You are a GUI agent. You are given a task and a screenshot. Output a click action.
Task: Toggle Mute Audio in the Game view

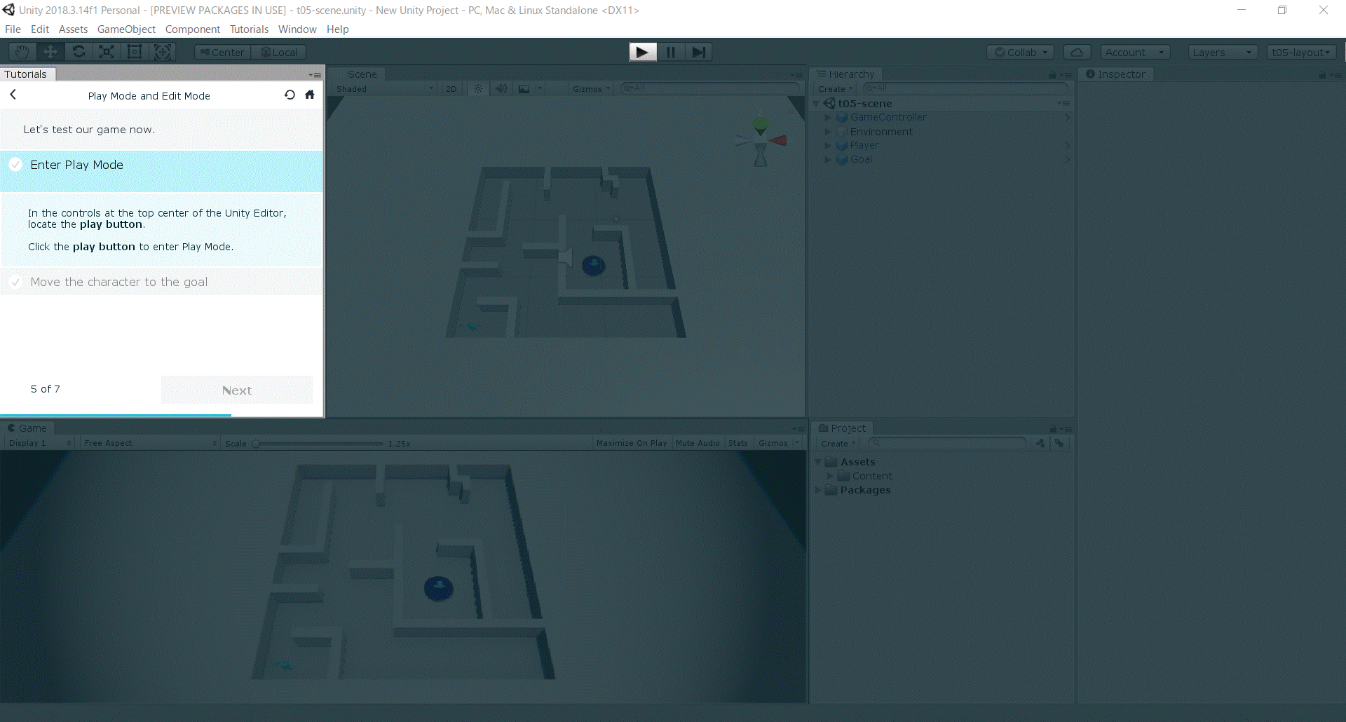click(698, 443)
